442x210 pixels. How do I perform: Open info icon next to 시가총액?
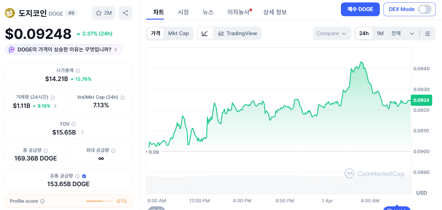78,71
